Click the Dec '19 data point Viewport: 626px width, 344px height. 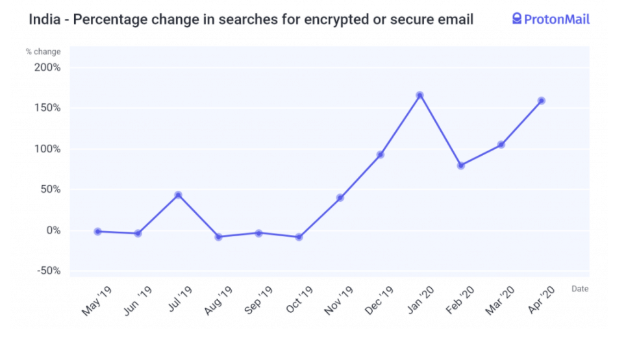[x=381, y=154]
